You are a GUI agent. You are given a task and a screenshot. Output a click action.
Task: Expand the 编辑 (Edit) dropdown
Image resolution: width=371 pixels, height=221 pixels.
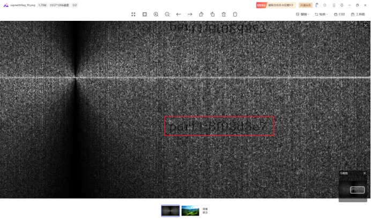coord(302,14)
